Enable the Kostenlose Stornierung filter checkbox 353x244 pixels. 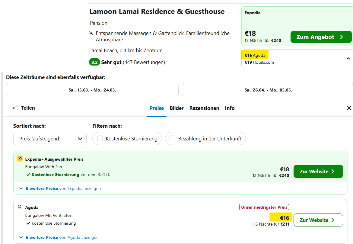pos(100,139)
